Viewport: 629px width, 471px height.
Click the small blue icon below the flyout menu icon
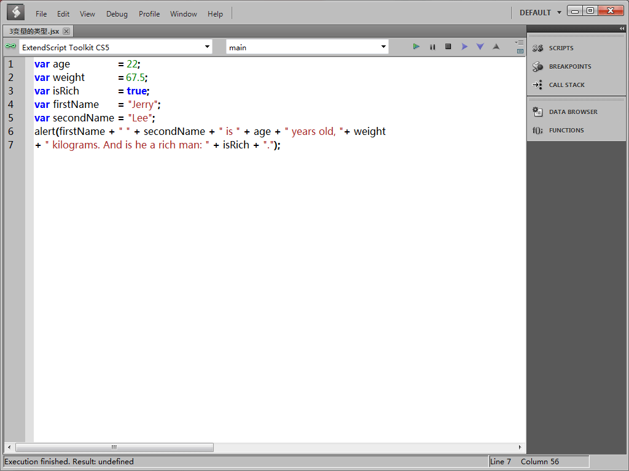520,52
